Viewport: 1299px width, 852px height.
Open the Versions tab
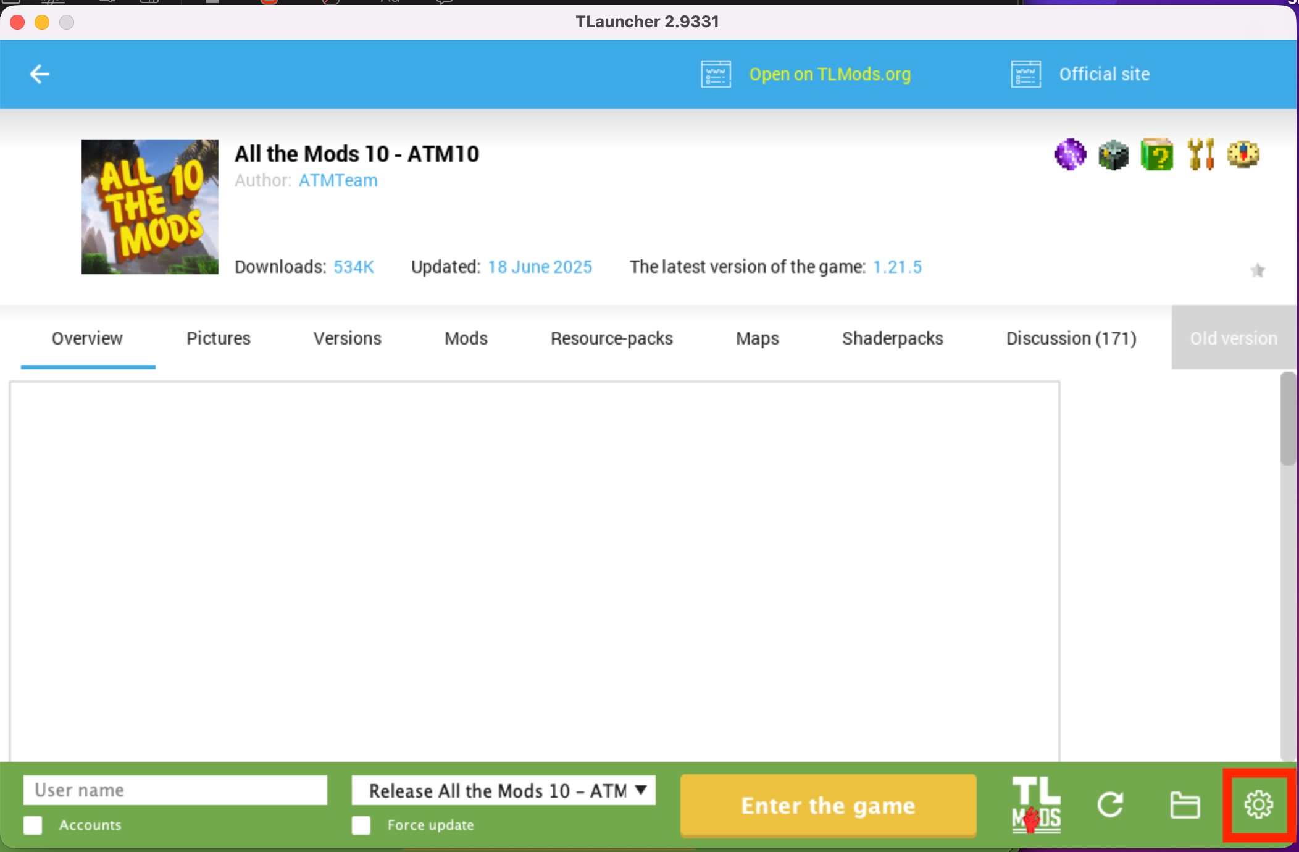click(x=348, y=338)
